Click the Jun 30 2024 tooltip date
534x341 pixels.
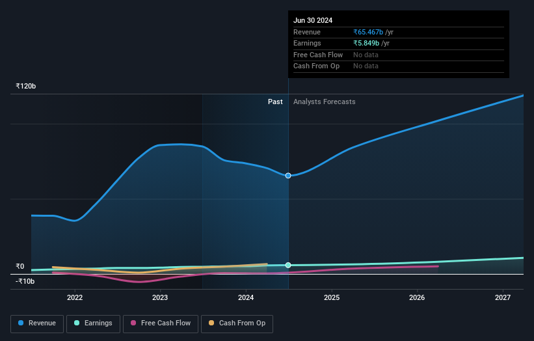[313, 20]
